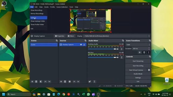Screen dimensions: 173x97
Task: Open the Fade transition dropdown
Action: tap(138, 45)
